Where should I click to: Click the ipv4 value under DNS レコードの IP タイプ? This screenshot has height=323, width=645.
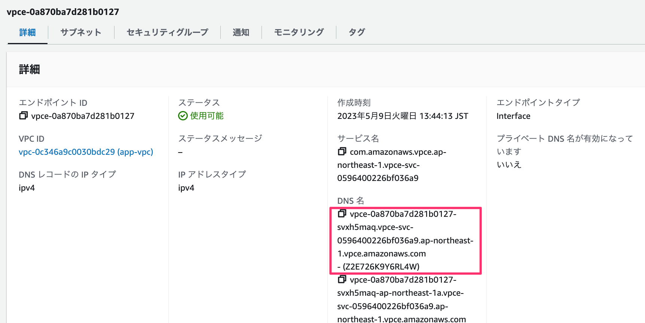[27, 188]
